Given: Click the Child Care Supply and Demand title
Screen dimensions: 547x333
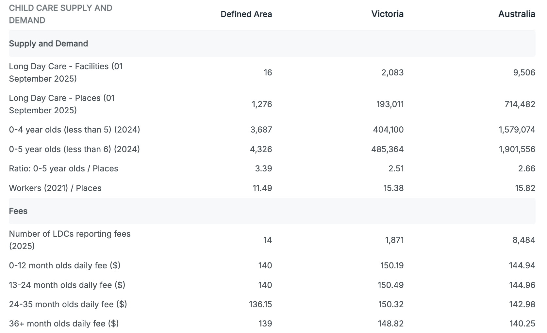Looking at the screenshot, I should click(x=60, y=14).
